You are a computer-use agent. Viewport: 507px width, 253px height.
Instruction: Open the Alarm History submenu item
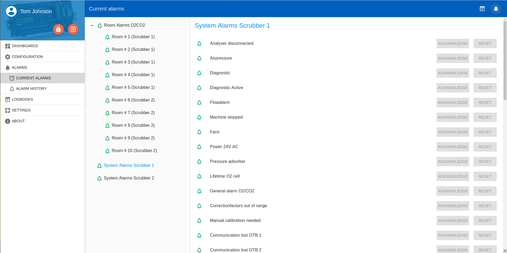pyautogui.click(x=31, y=89)
